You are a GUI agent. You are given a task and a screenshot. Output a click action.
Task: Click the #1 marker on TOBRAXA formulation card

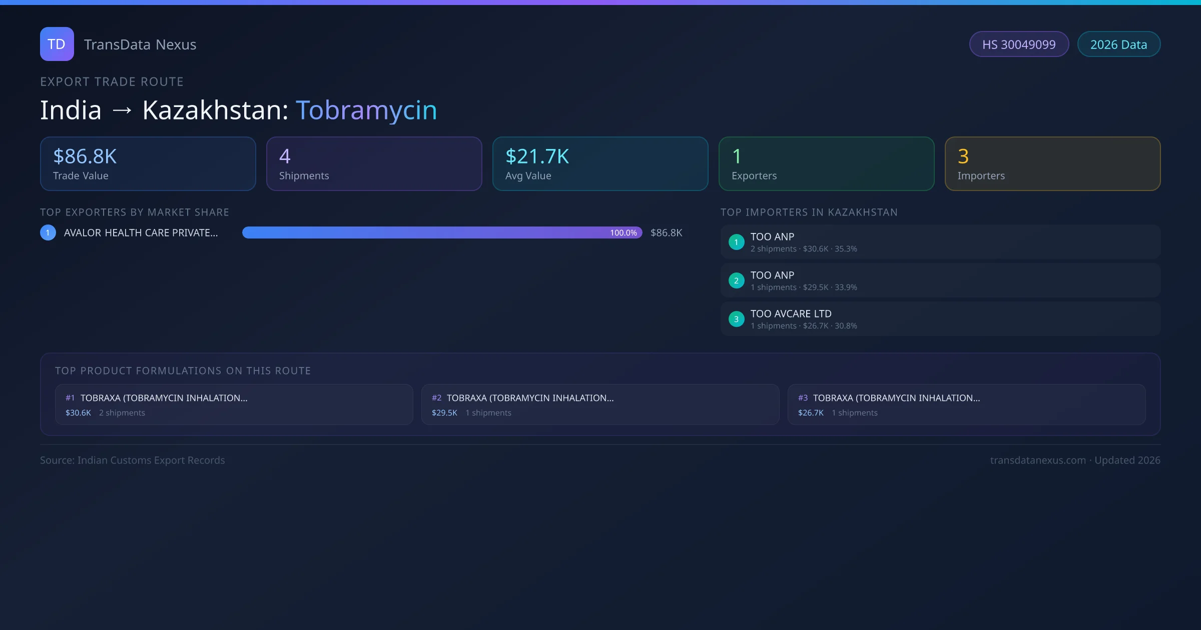click(x=70, y=398)
